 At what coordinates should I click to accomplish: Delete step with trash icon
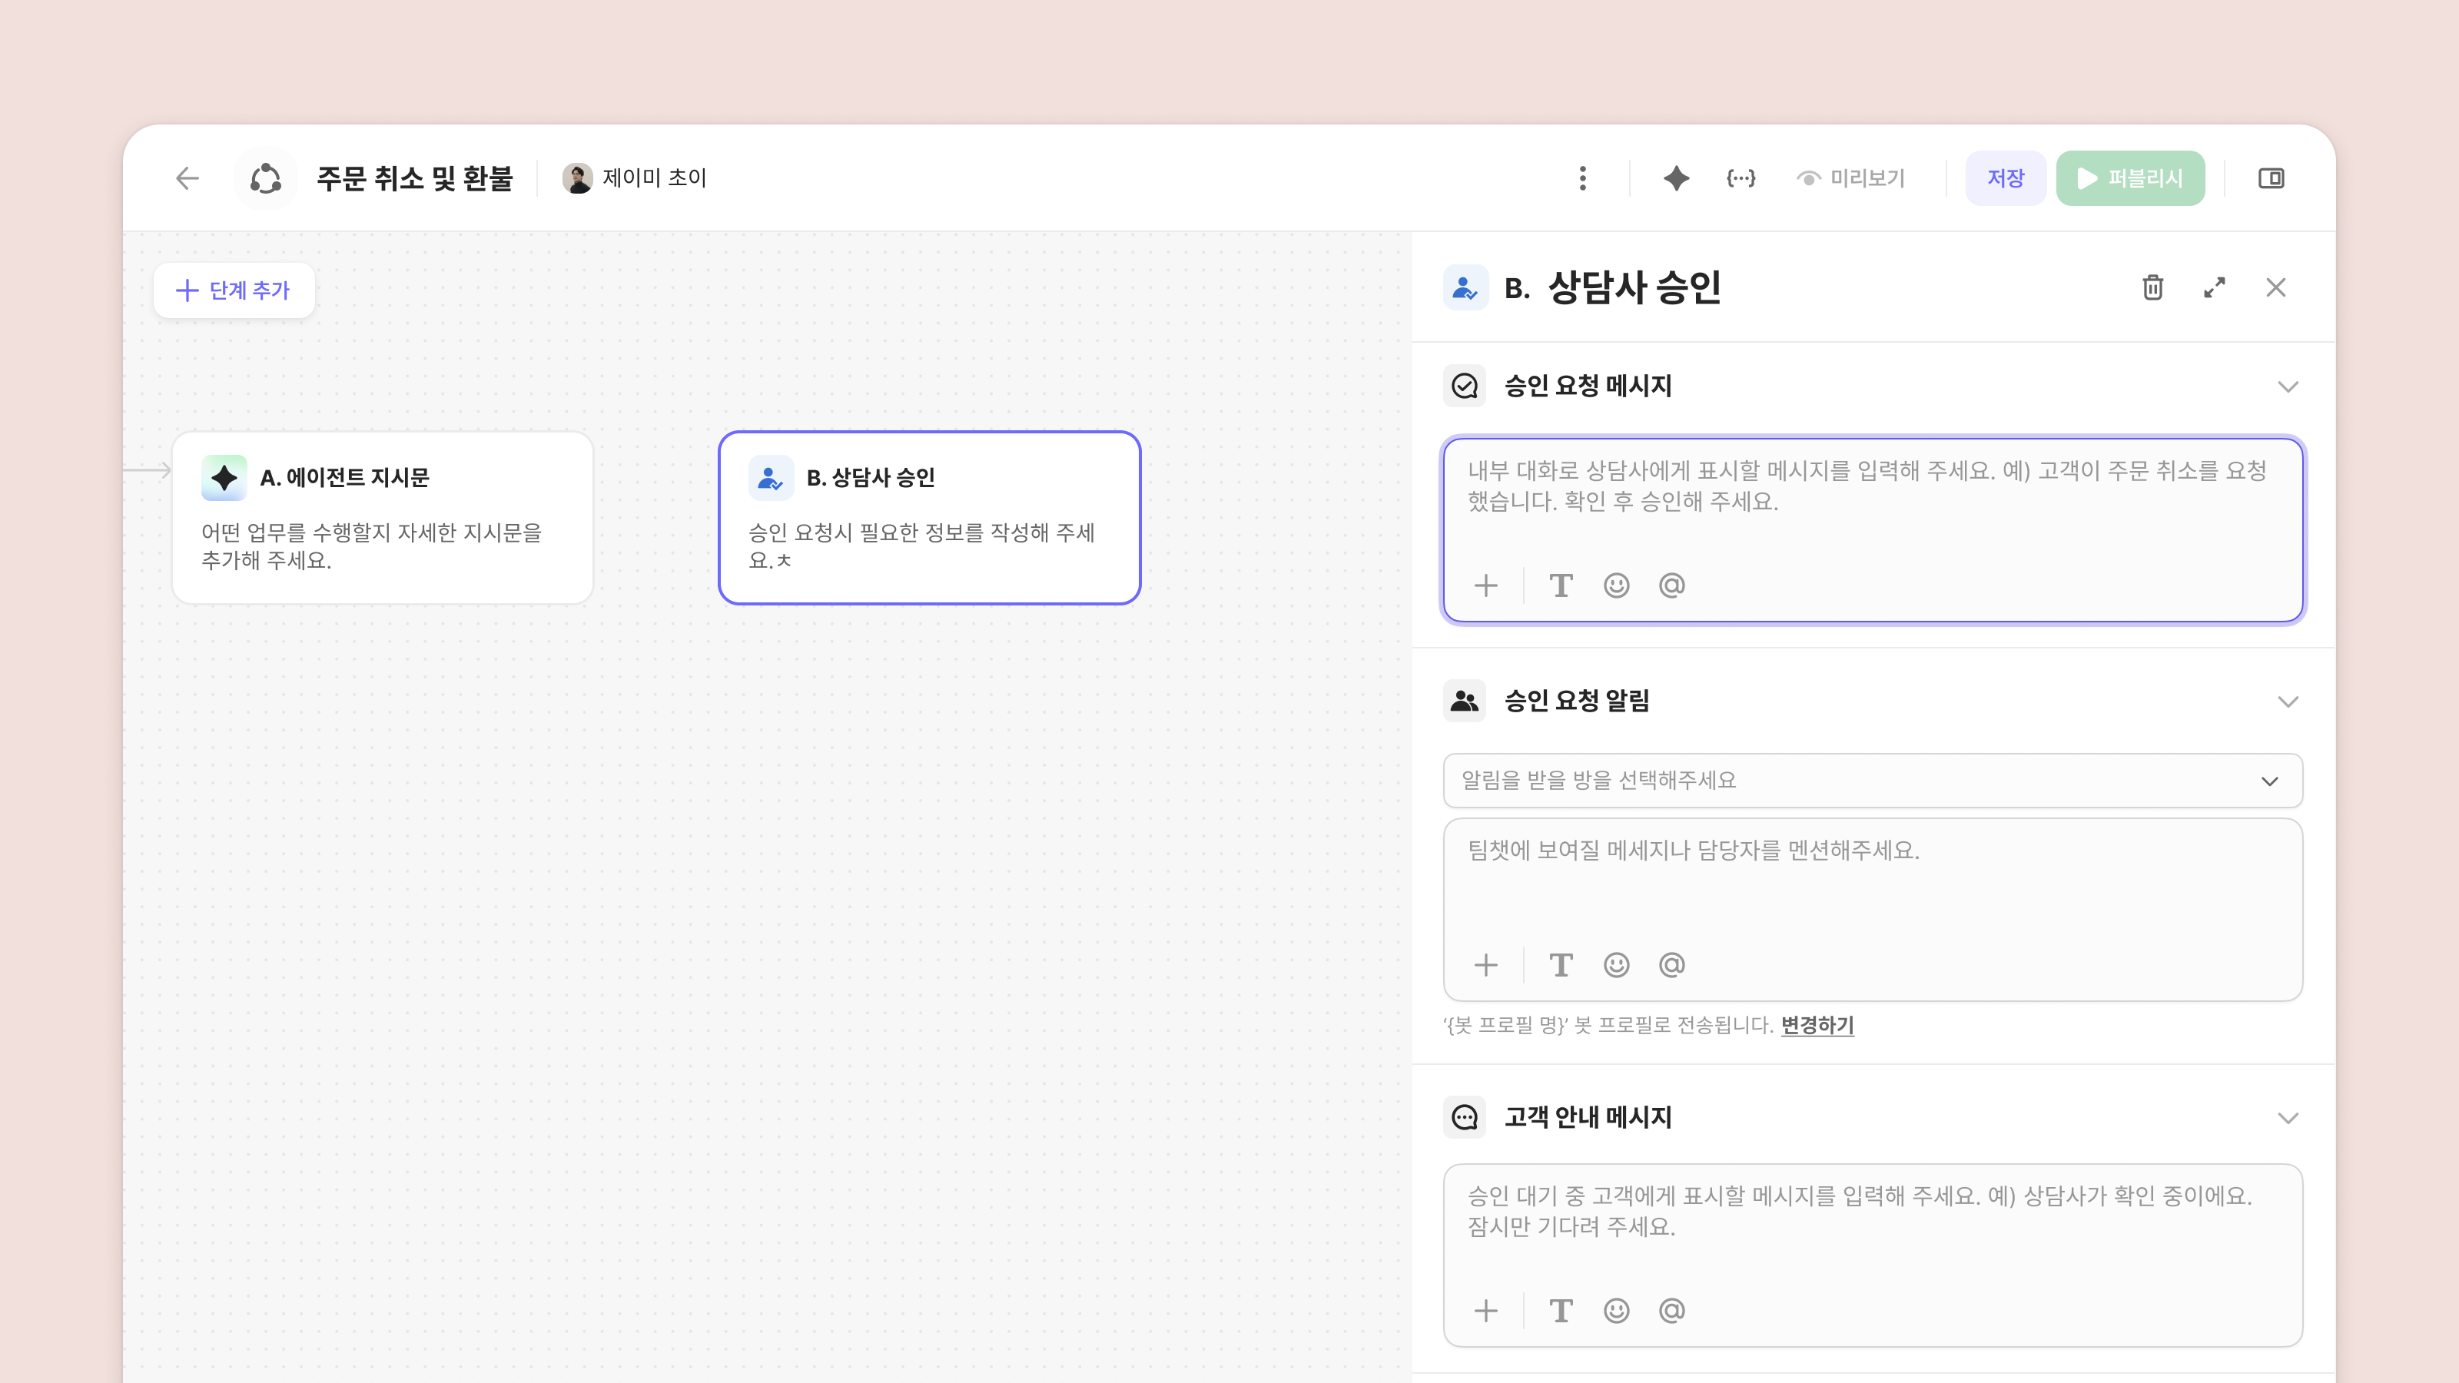(2152, 287)
